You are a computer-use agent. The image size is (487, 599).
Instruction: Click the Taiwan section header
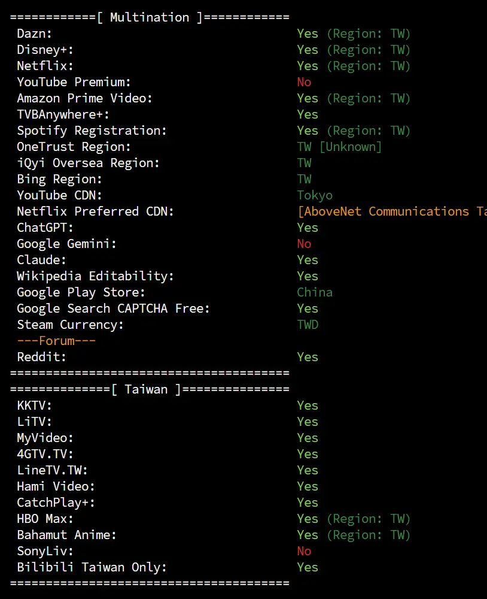tap(150, 390)
